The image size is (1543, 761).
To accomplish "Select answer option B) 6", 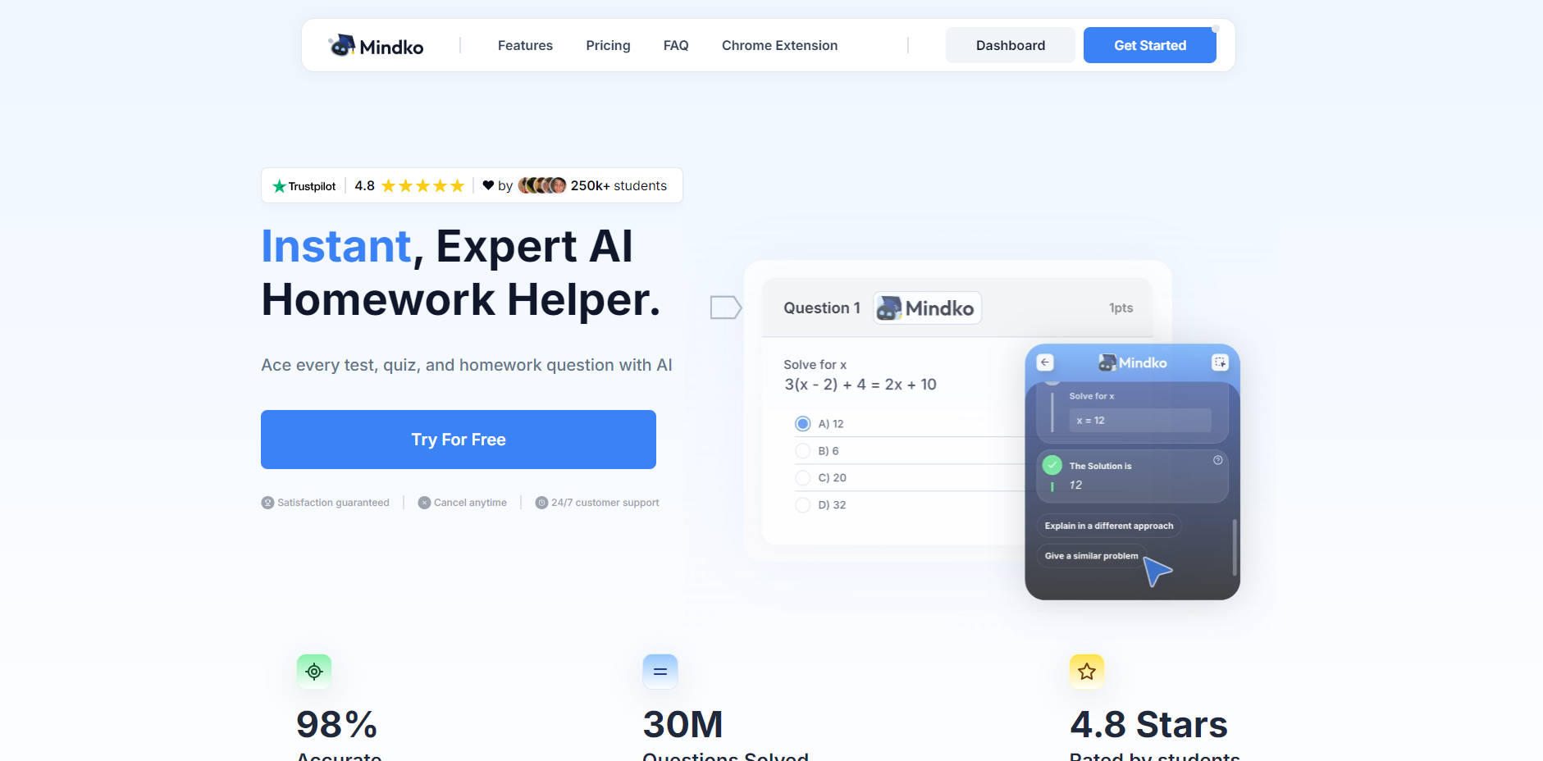I will click(803, 451).
